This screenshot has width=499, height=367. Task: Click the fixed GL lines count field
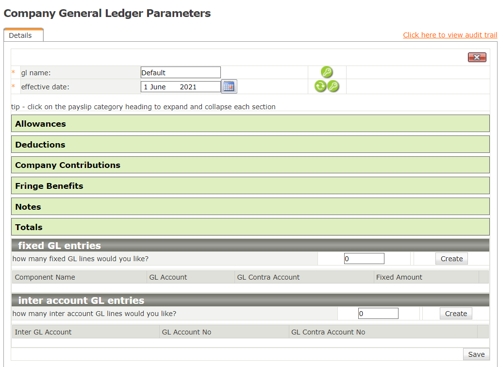[364, 259]
